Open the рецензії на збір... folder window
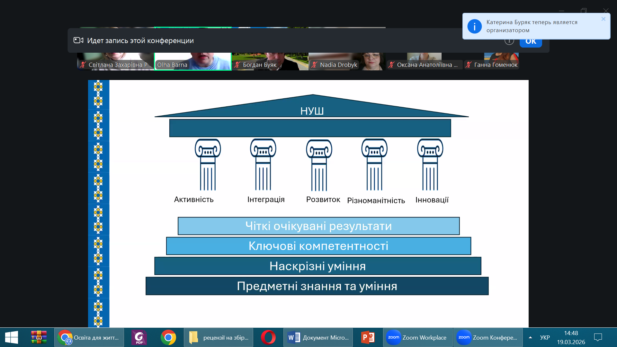This screenshot has height=347, width=617. [x=219, y=337]
